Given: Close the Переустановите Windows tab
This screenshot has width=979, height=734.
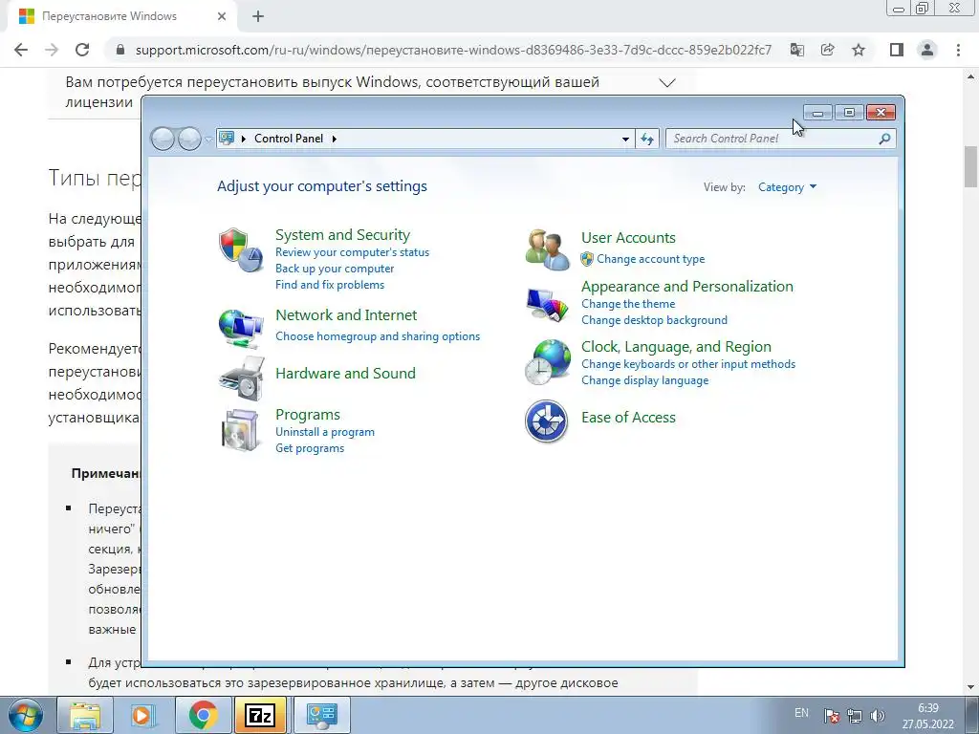Looking at the screenshot, I should pyautogui.click(x=222, y=17).
